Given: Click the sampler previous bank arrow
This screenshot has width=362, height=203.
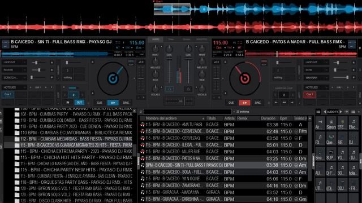Looking at the screenshot, I should [x=325, y=112].
